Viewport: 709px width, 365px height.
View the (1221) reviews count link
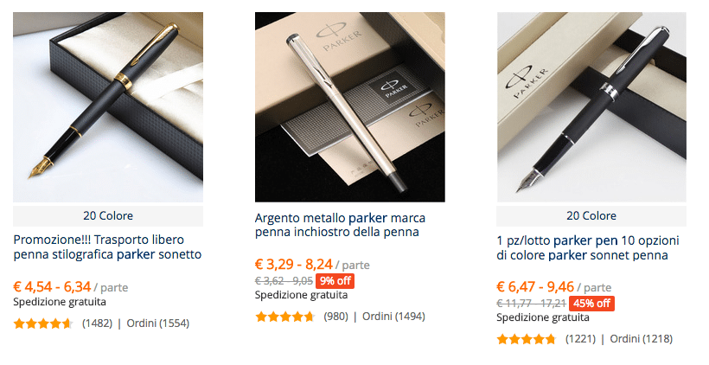(580, 339)
